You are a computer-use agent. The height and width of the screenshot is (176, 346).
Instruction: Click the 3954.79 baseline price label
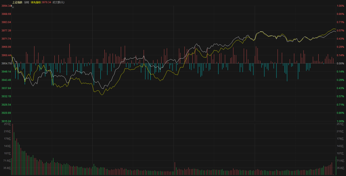pyautogui.click(x=6, y=63)
